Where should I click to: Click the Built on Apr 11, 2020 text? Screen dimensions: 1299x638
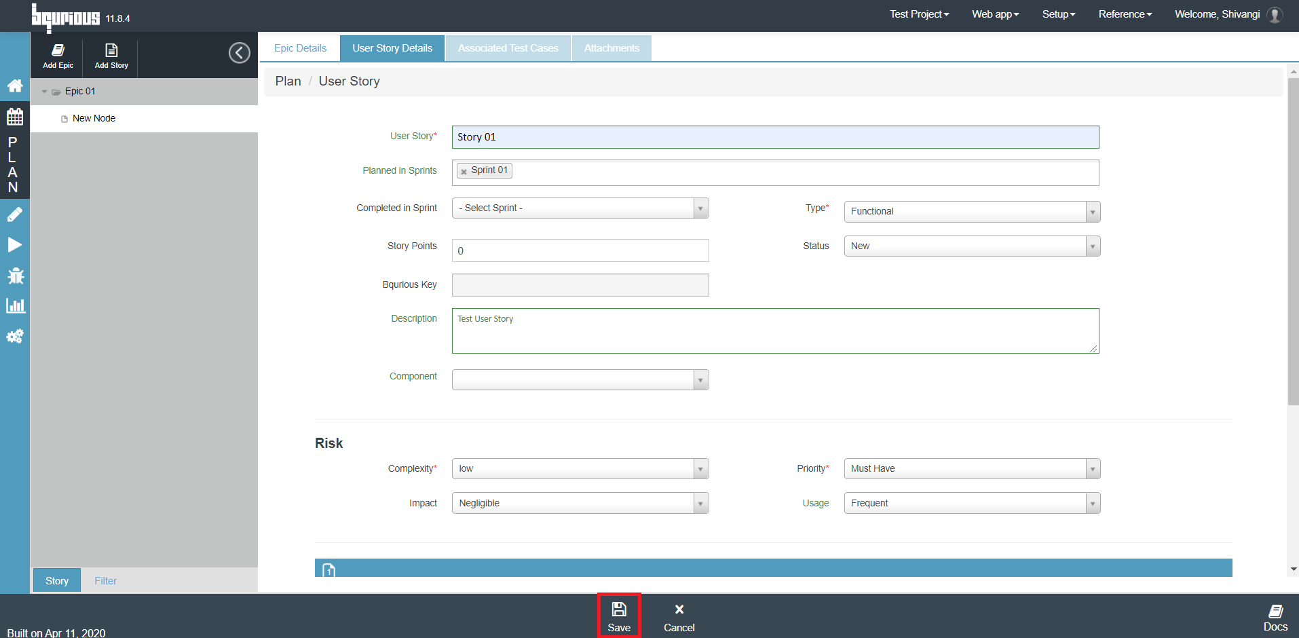[x=56, y=633]
